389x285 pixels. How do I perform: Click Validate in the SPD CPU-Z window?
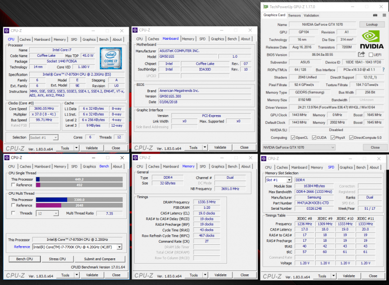tap(349, 276)
